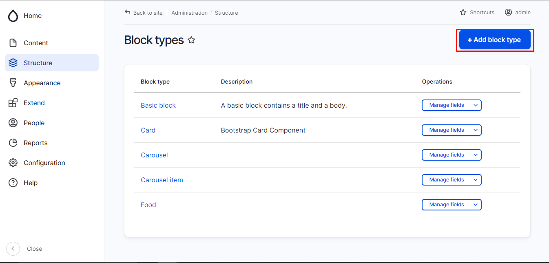Viewport: 549px width, 263px height.
Task: Open the People icon in the sidebar
Action: coord(13,123)
